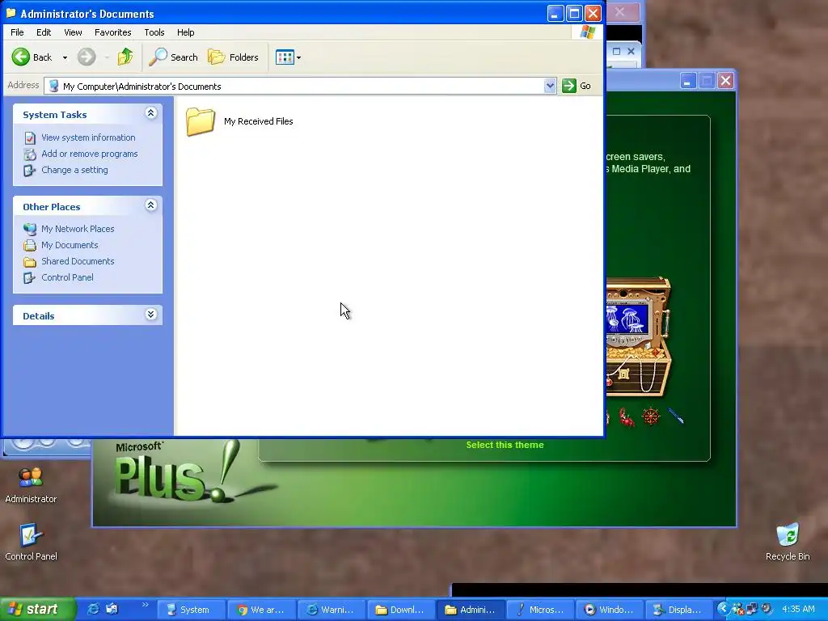Click Change a setting link
Screen dimensions: 828x621
74,170
